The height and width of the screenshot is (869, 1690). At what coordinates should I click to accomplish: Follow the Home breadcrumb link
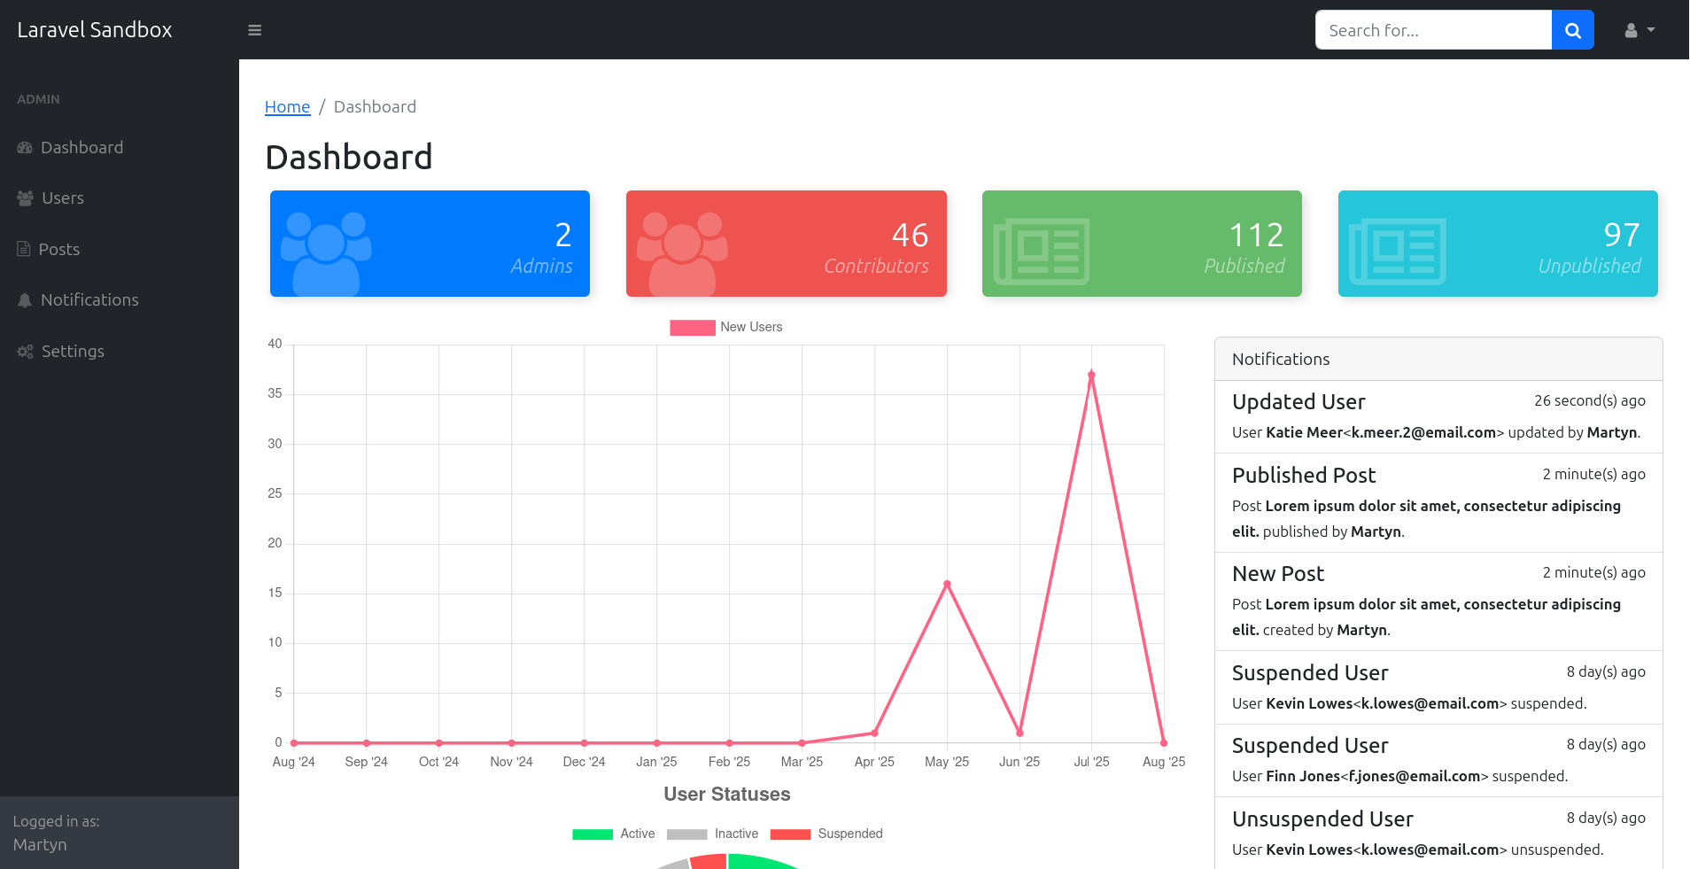(x=287, y=107)
